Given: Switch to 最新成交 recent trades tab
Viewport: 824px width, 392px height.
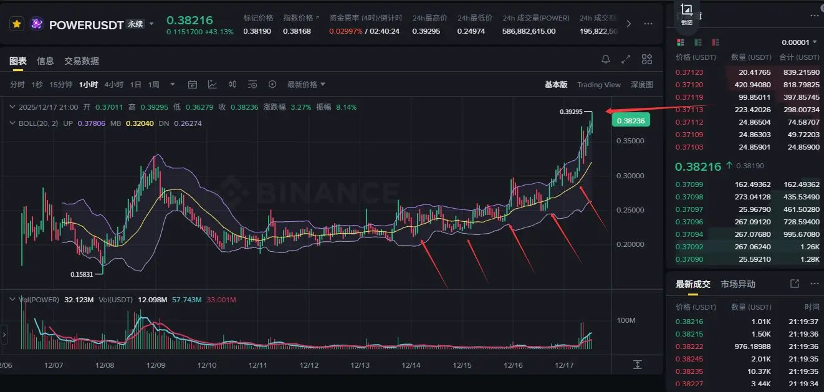Looking at the screenshot, I should tap(693, 284).
